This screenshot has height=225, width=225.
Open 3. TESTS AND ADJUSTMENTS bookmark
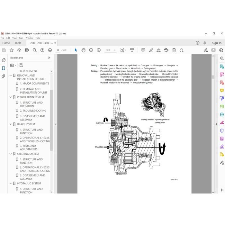click(29, 147)
